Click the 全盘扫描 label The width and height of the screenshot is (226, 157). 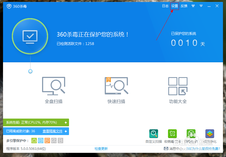(x=54, y=102)
